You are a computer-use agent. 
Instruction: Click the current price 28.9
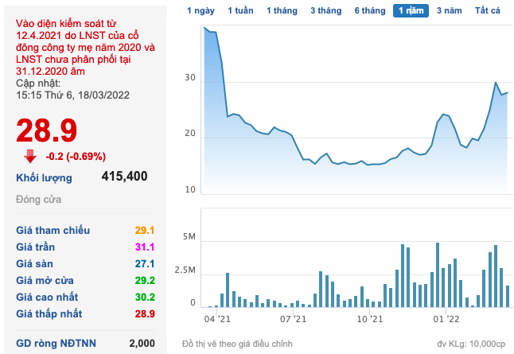(47, 129)
